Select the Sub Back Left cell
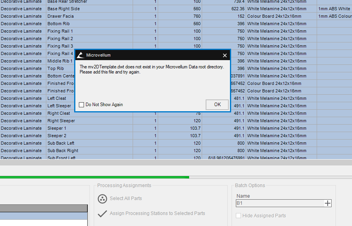The width and height of the screenshot is (352, 226). (x=89, y=143)
